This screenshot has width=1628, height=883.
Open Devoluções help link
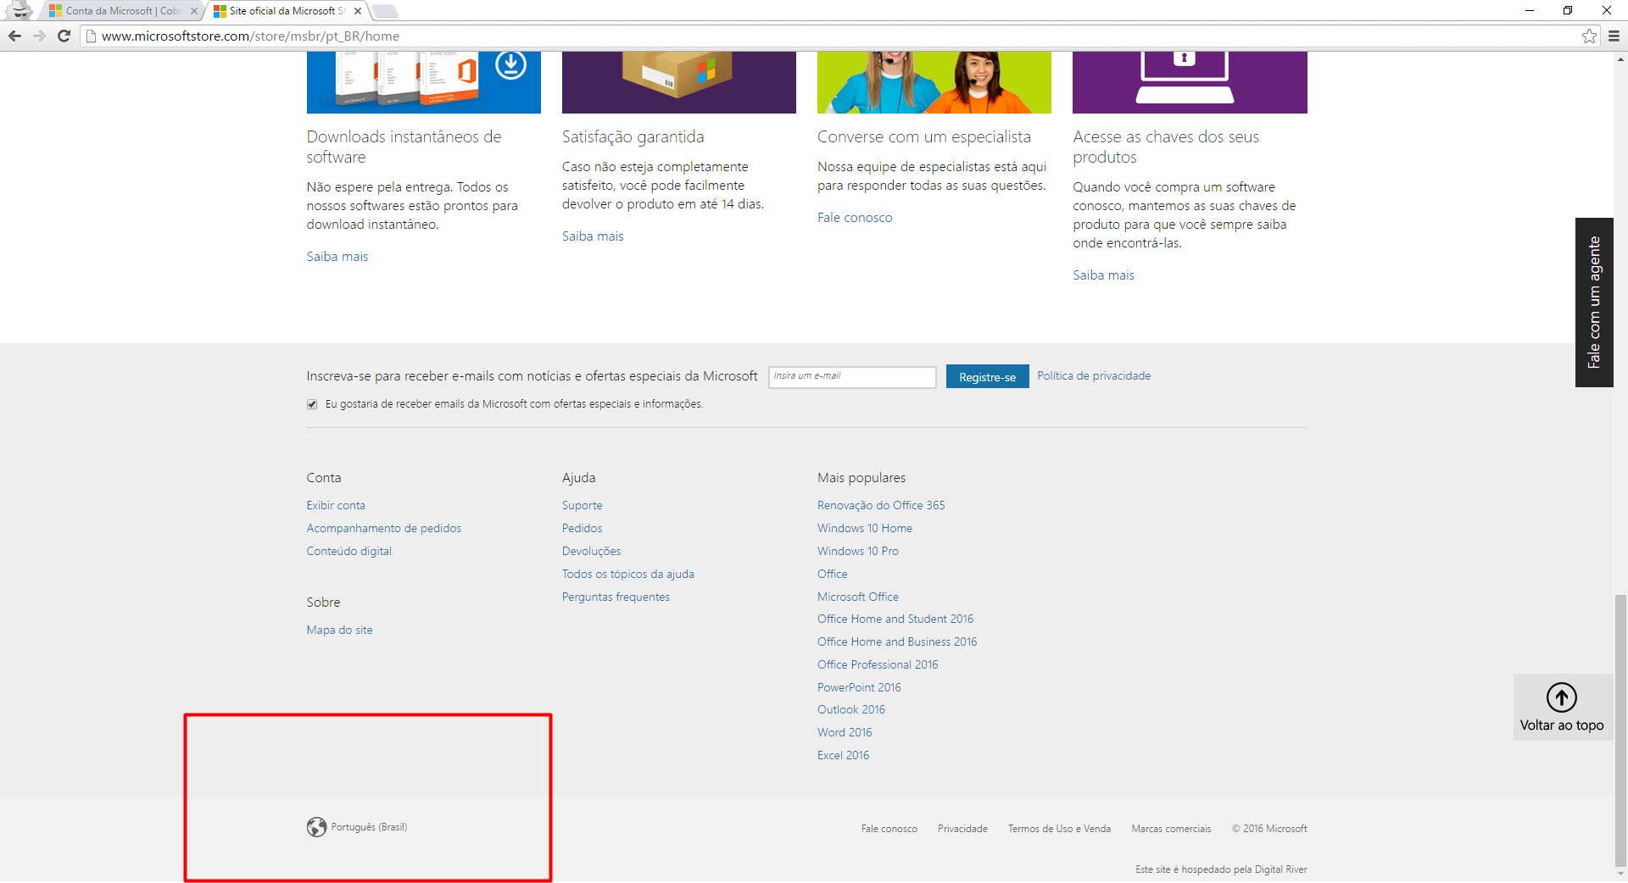coord(591,551)
